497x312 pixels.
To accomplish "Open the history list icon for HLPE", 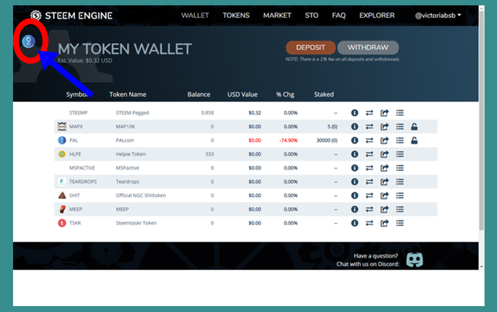I will [400, 154].
